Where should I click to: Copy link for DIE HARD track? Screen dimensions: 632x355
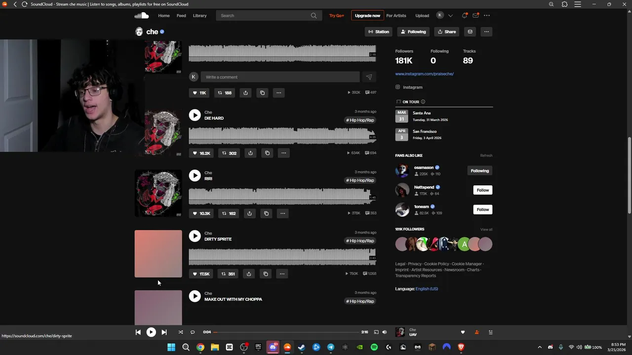coord(267,153)
